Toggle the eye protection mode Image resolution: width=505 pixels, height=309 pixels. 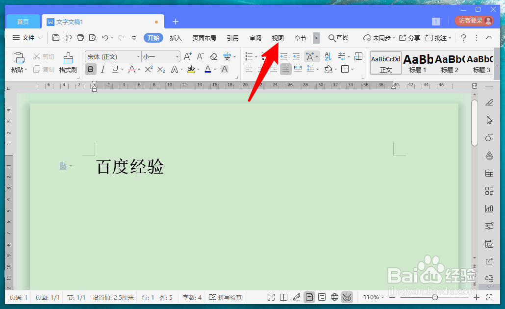pos(347,297)
